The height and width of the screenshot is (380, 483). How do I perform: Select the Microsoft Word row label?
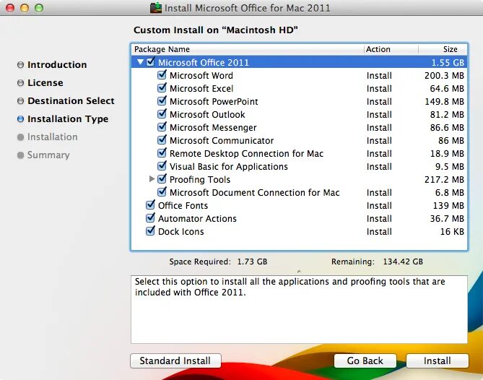(201, 76)
